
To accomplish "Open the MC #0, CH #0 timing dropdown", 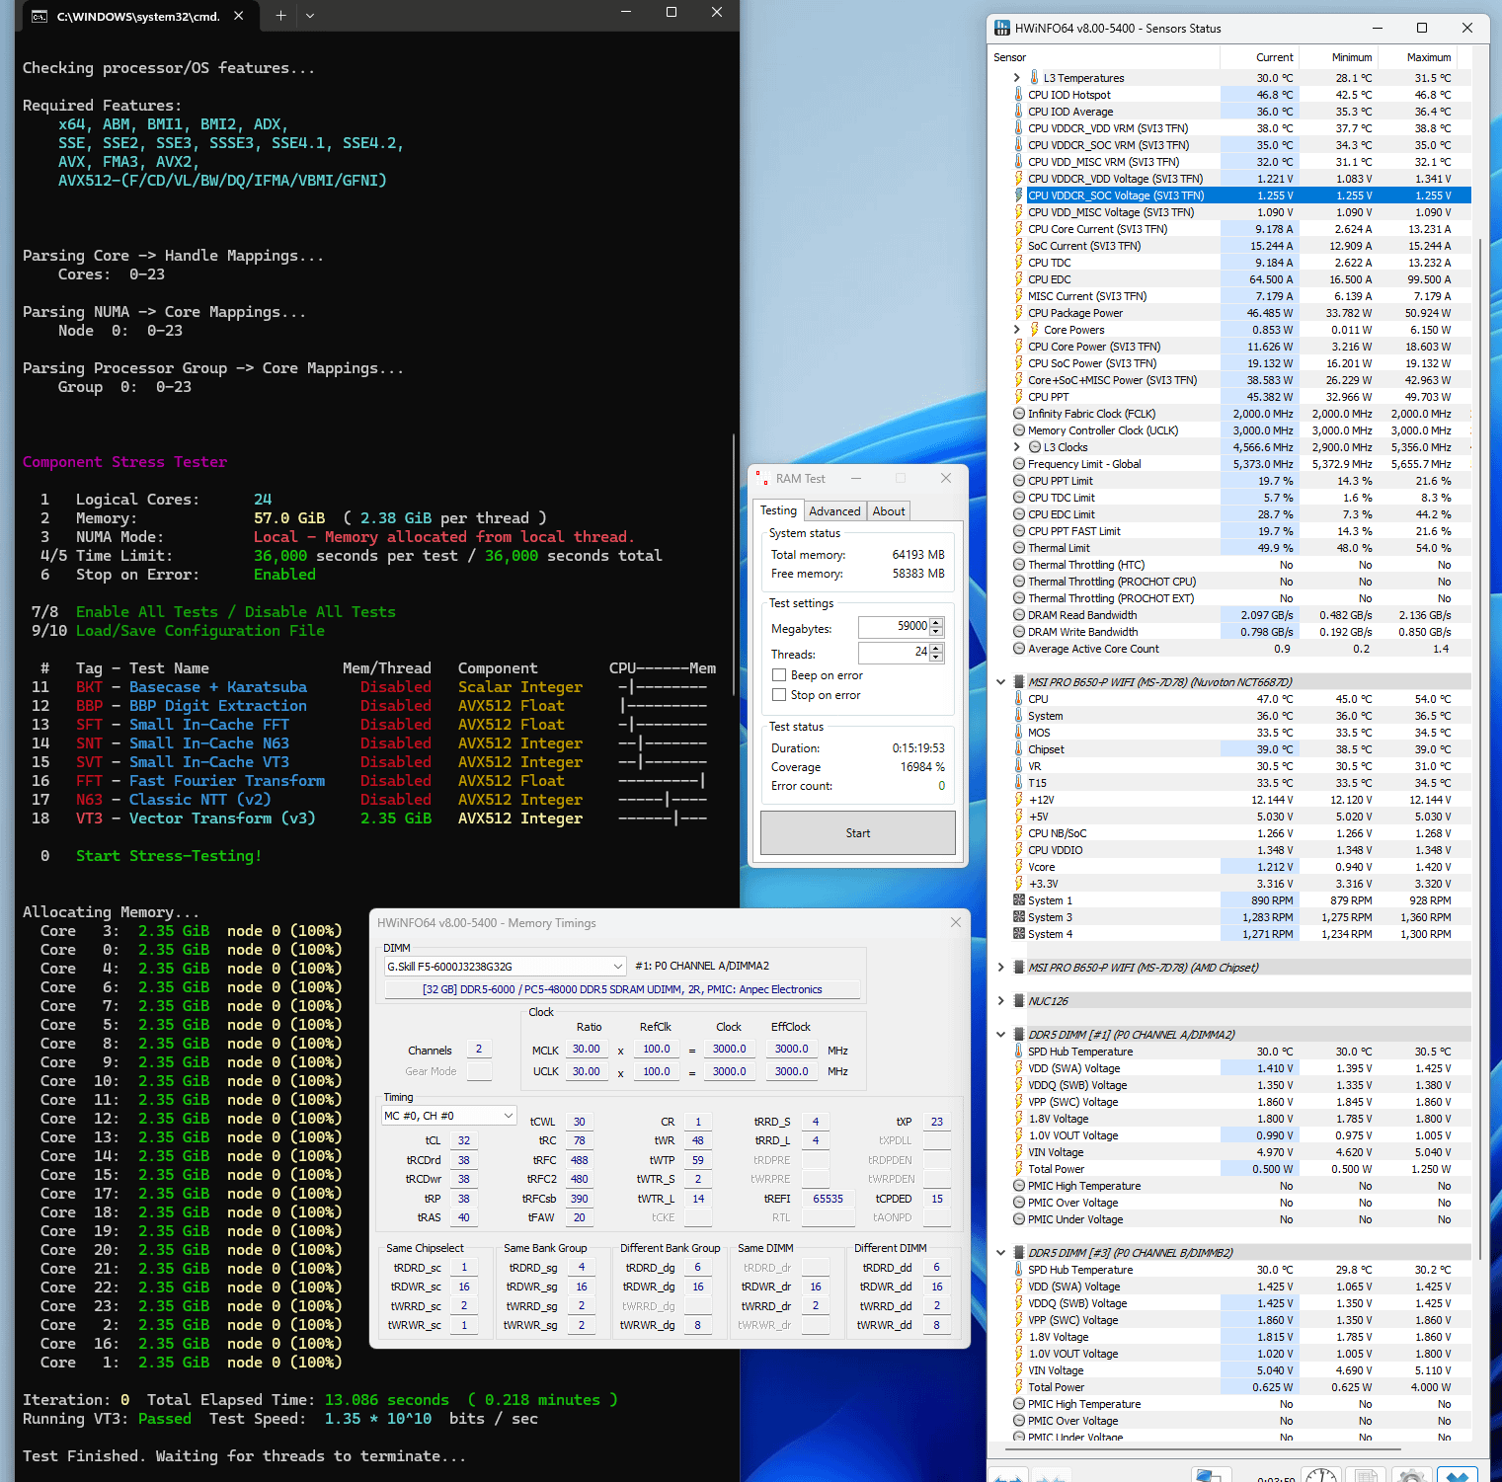I will coord(449,1116).
